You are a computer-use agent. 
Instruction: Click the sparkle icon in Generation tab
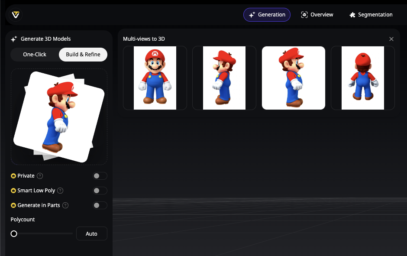pyautogui.click(x=252, y=15)
